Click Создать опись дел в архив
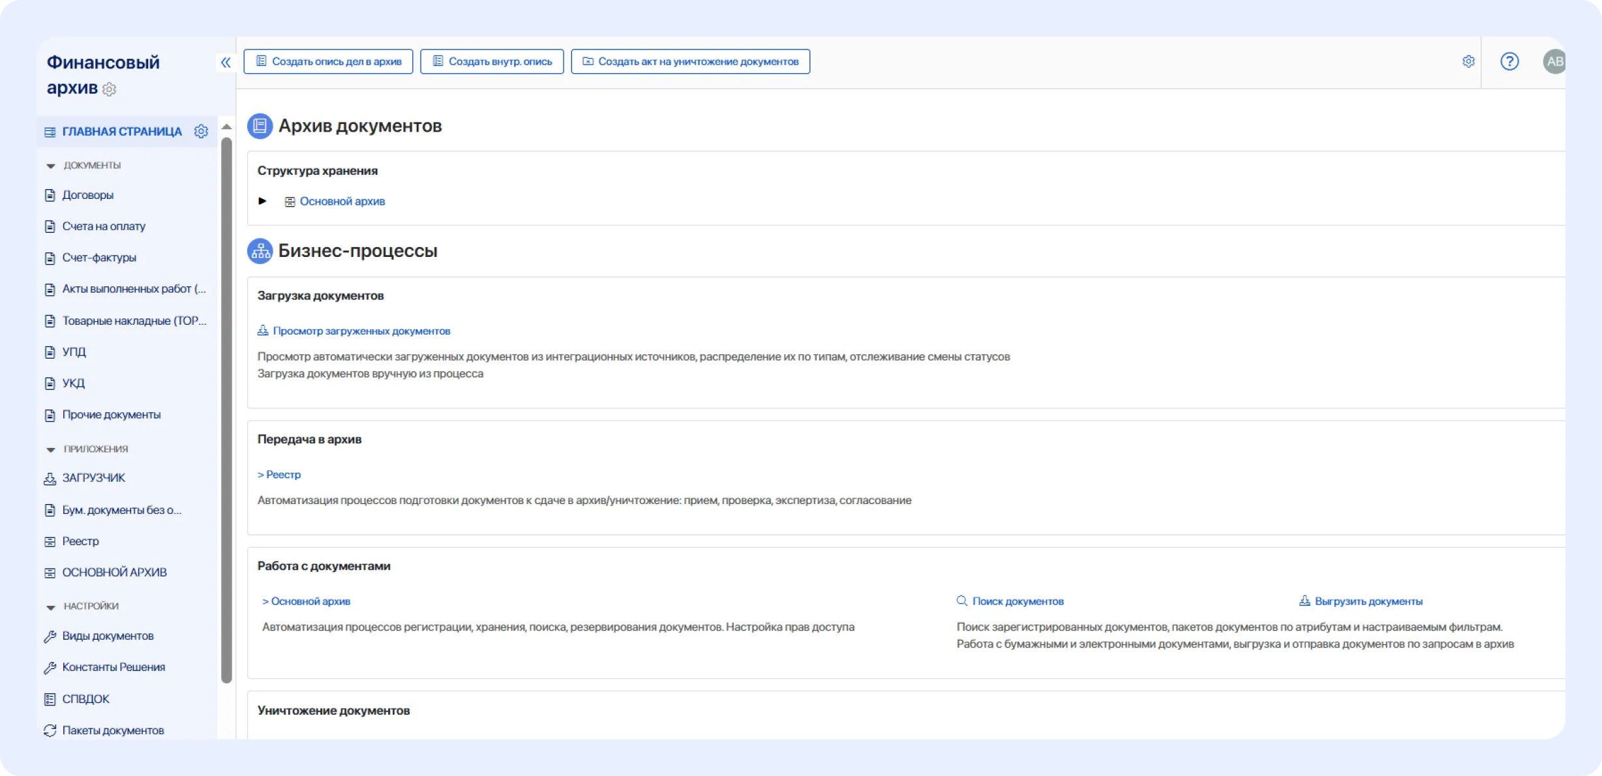This screenshot has height=776, width=1602. pos(328,61)
